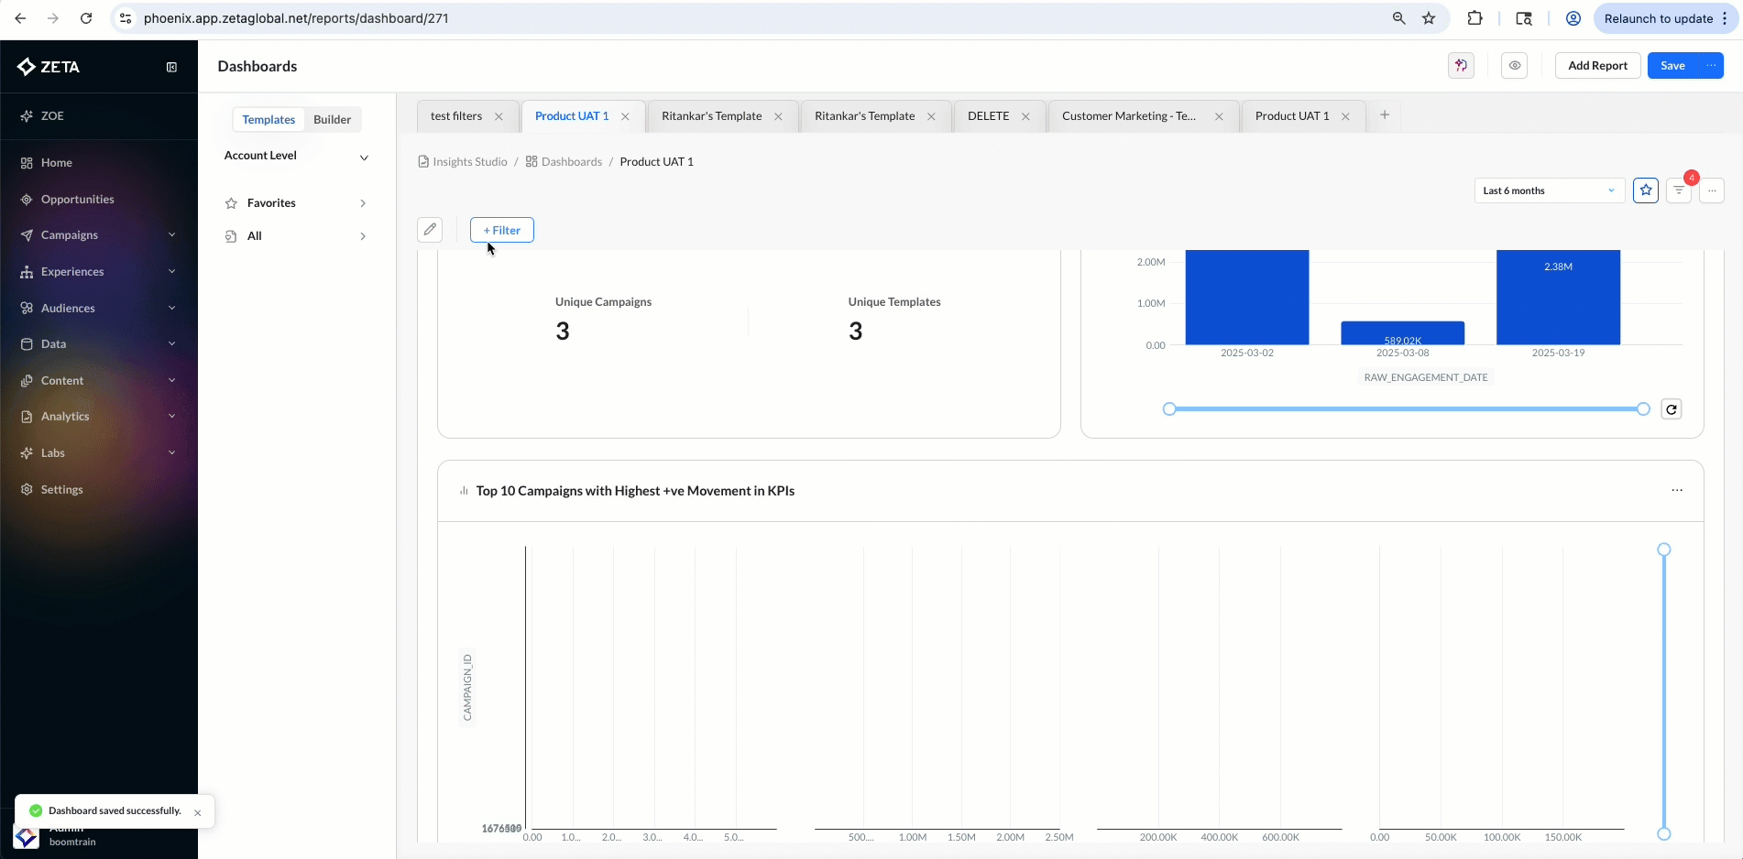Open the Last 6 months date dropdown
Screen dimensions: 1743x859
click(x=1549, y=190)
